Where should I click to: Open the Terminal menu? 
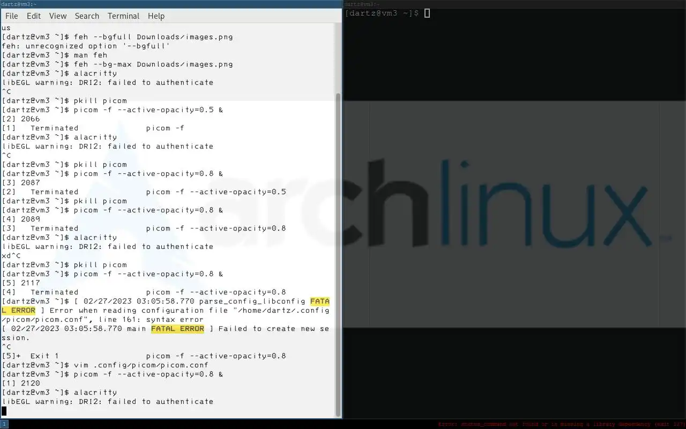coord(123,16)
